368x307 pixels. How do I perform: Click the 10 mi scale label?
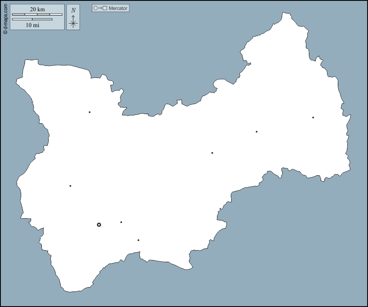(32, 25)
